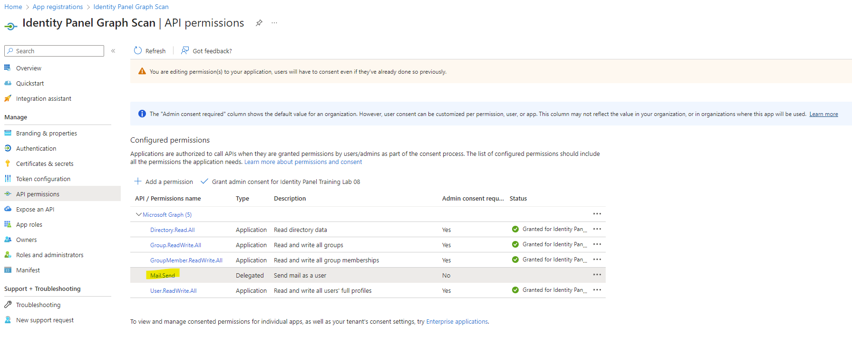Click Add a permission
Screen dimensions: 852x337
click(164, 182)
